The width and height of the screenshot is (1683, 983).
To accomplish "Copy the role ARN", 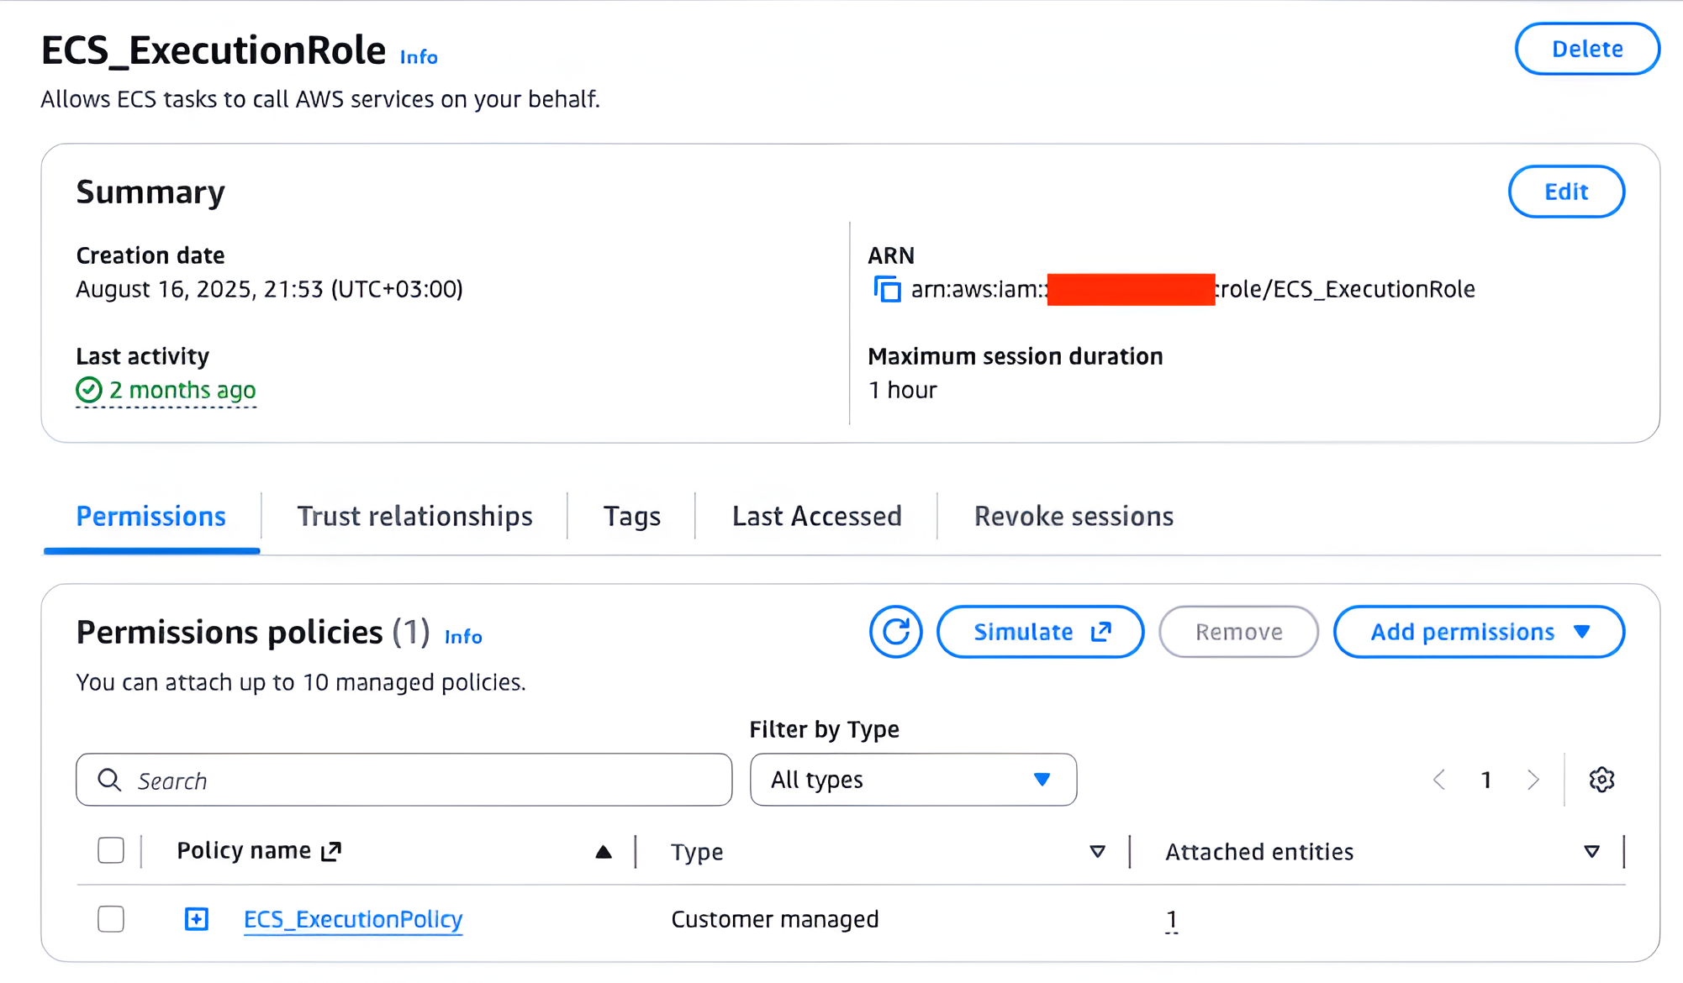I will [x=886, y=289].
